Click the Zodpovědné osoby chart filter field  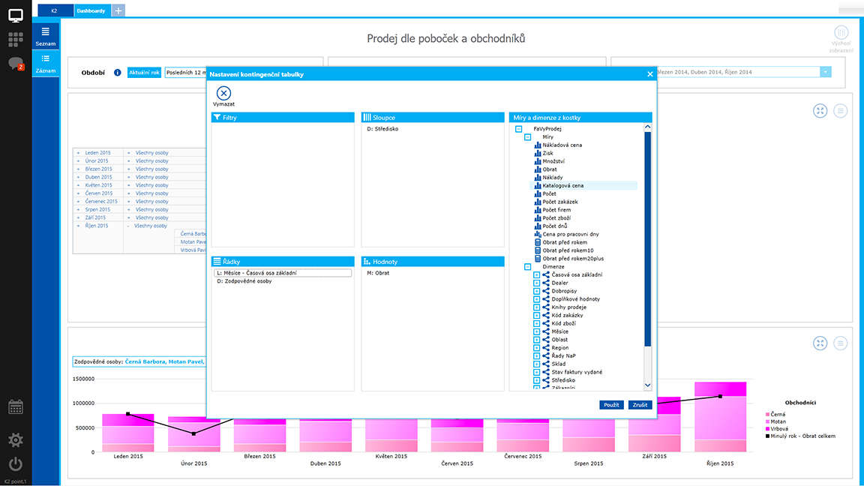[139, 362]
